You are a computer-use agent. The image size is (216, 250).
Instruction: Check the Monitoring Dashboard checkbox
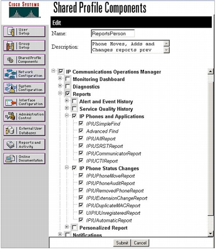tap(67, 79)
